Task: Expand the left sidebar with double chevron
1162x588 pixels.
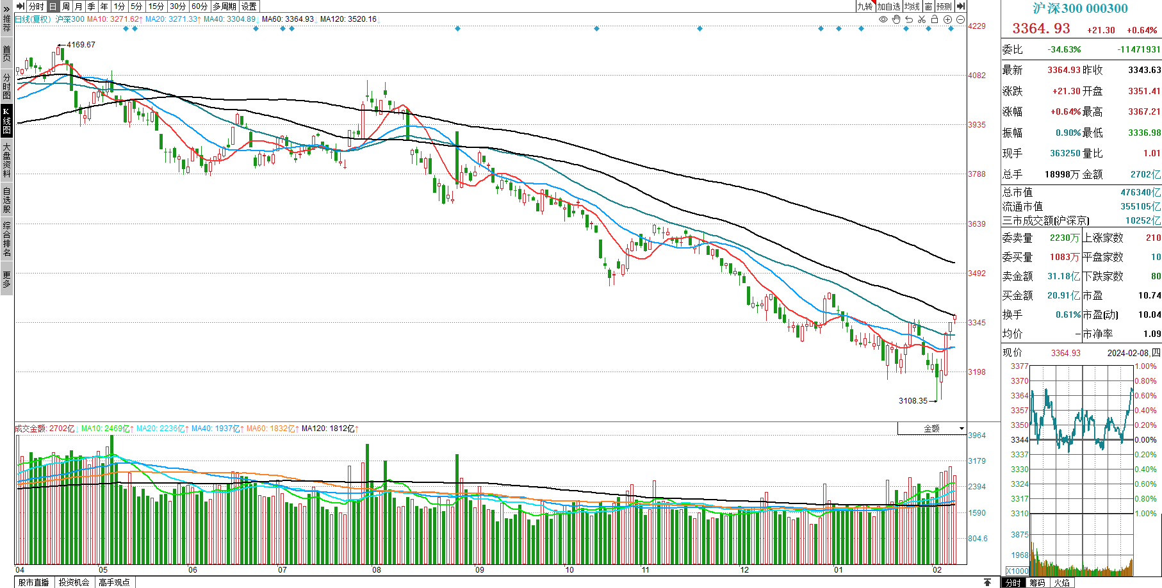Action: tap(6, 8)
